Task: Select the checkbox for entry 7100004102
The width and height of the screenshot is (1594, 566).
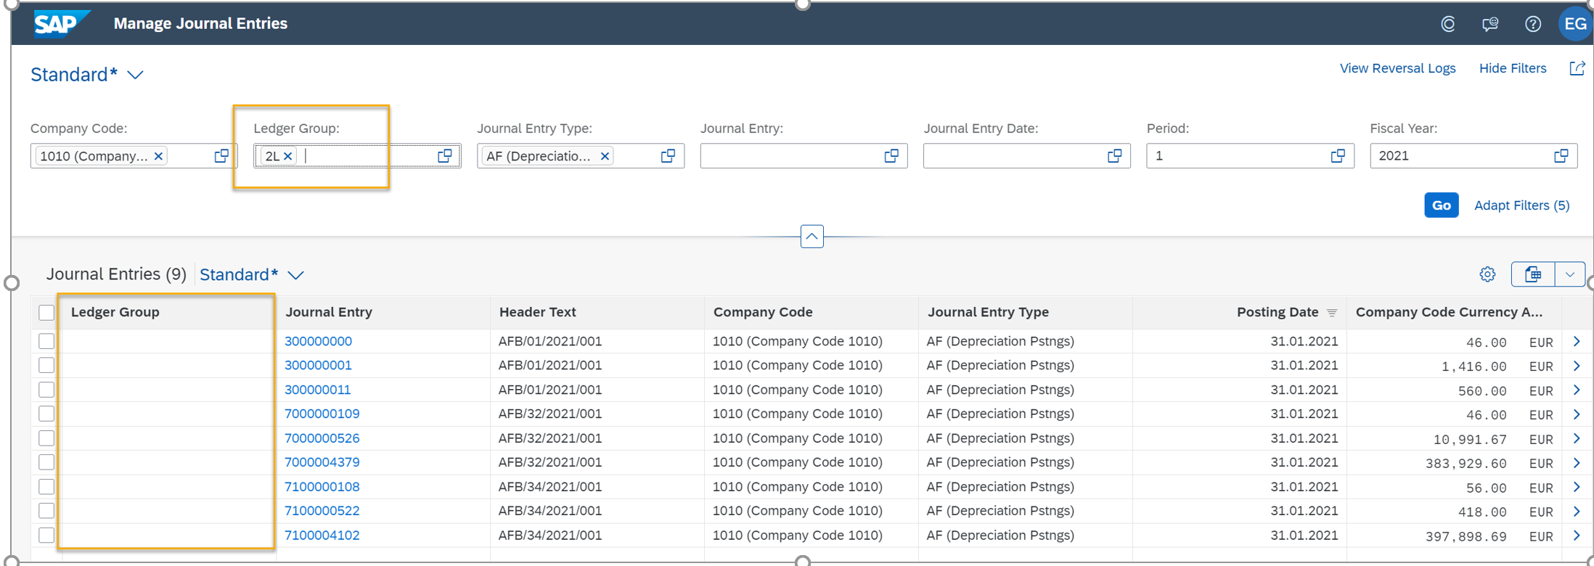Action: coord(46,536)
